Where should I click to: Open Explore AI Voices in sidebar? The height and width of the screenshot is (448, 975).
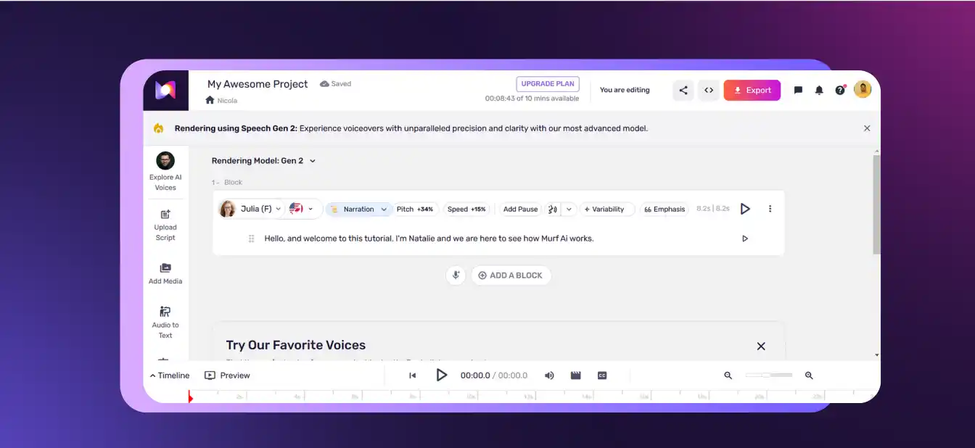click(x=165, y=172)
